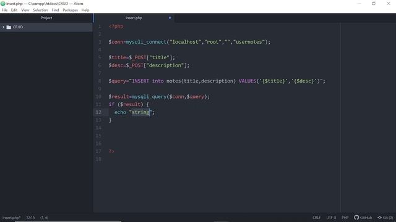Click insert.php file name in status bar
396x222 pixels.
click(x=12, y=218)
